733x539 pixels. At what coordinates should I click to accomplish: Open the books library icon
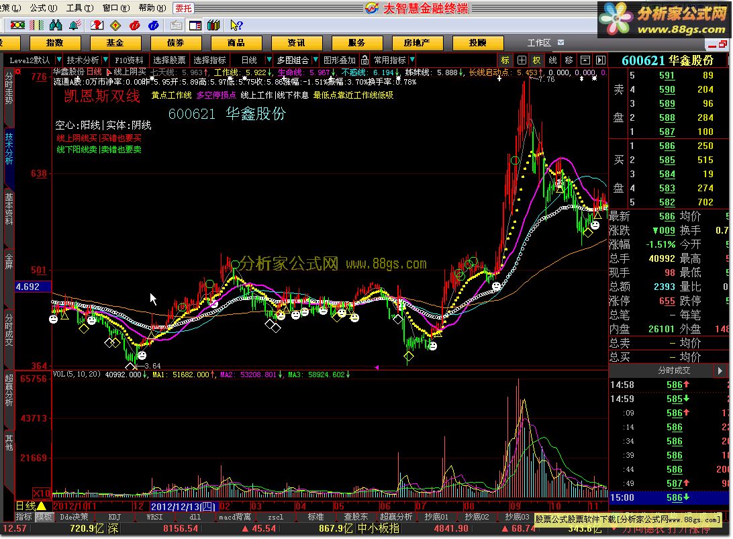[x=213, y=26]
